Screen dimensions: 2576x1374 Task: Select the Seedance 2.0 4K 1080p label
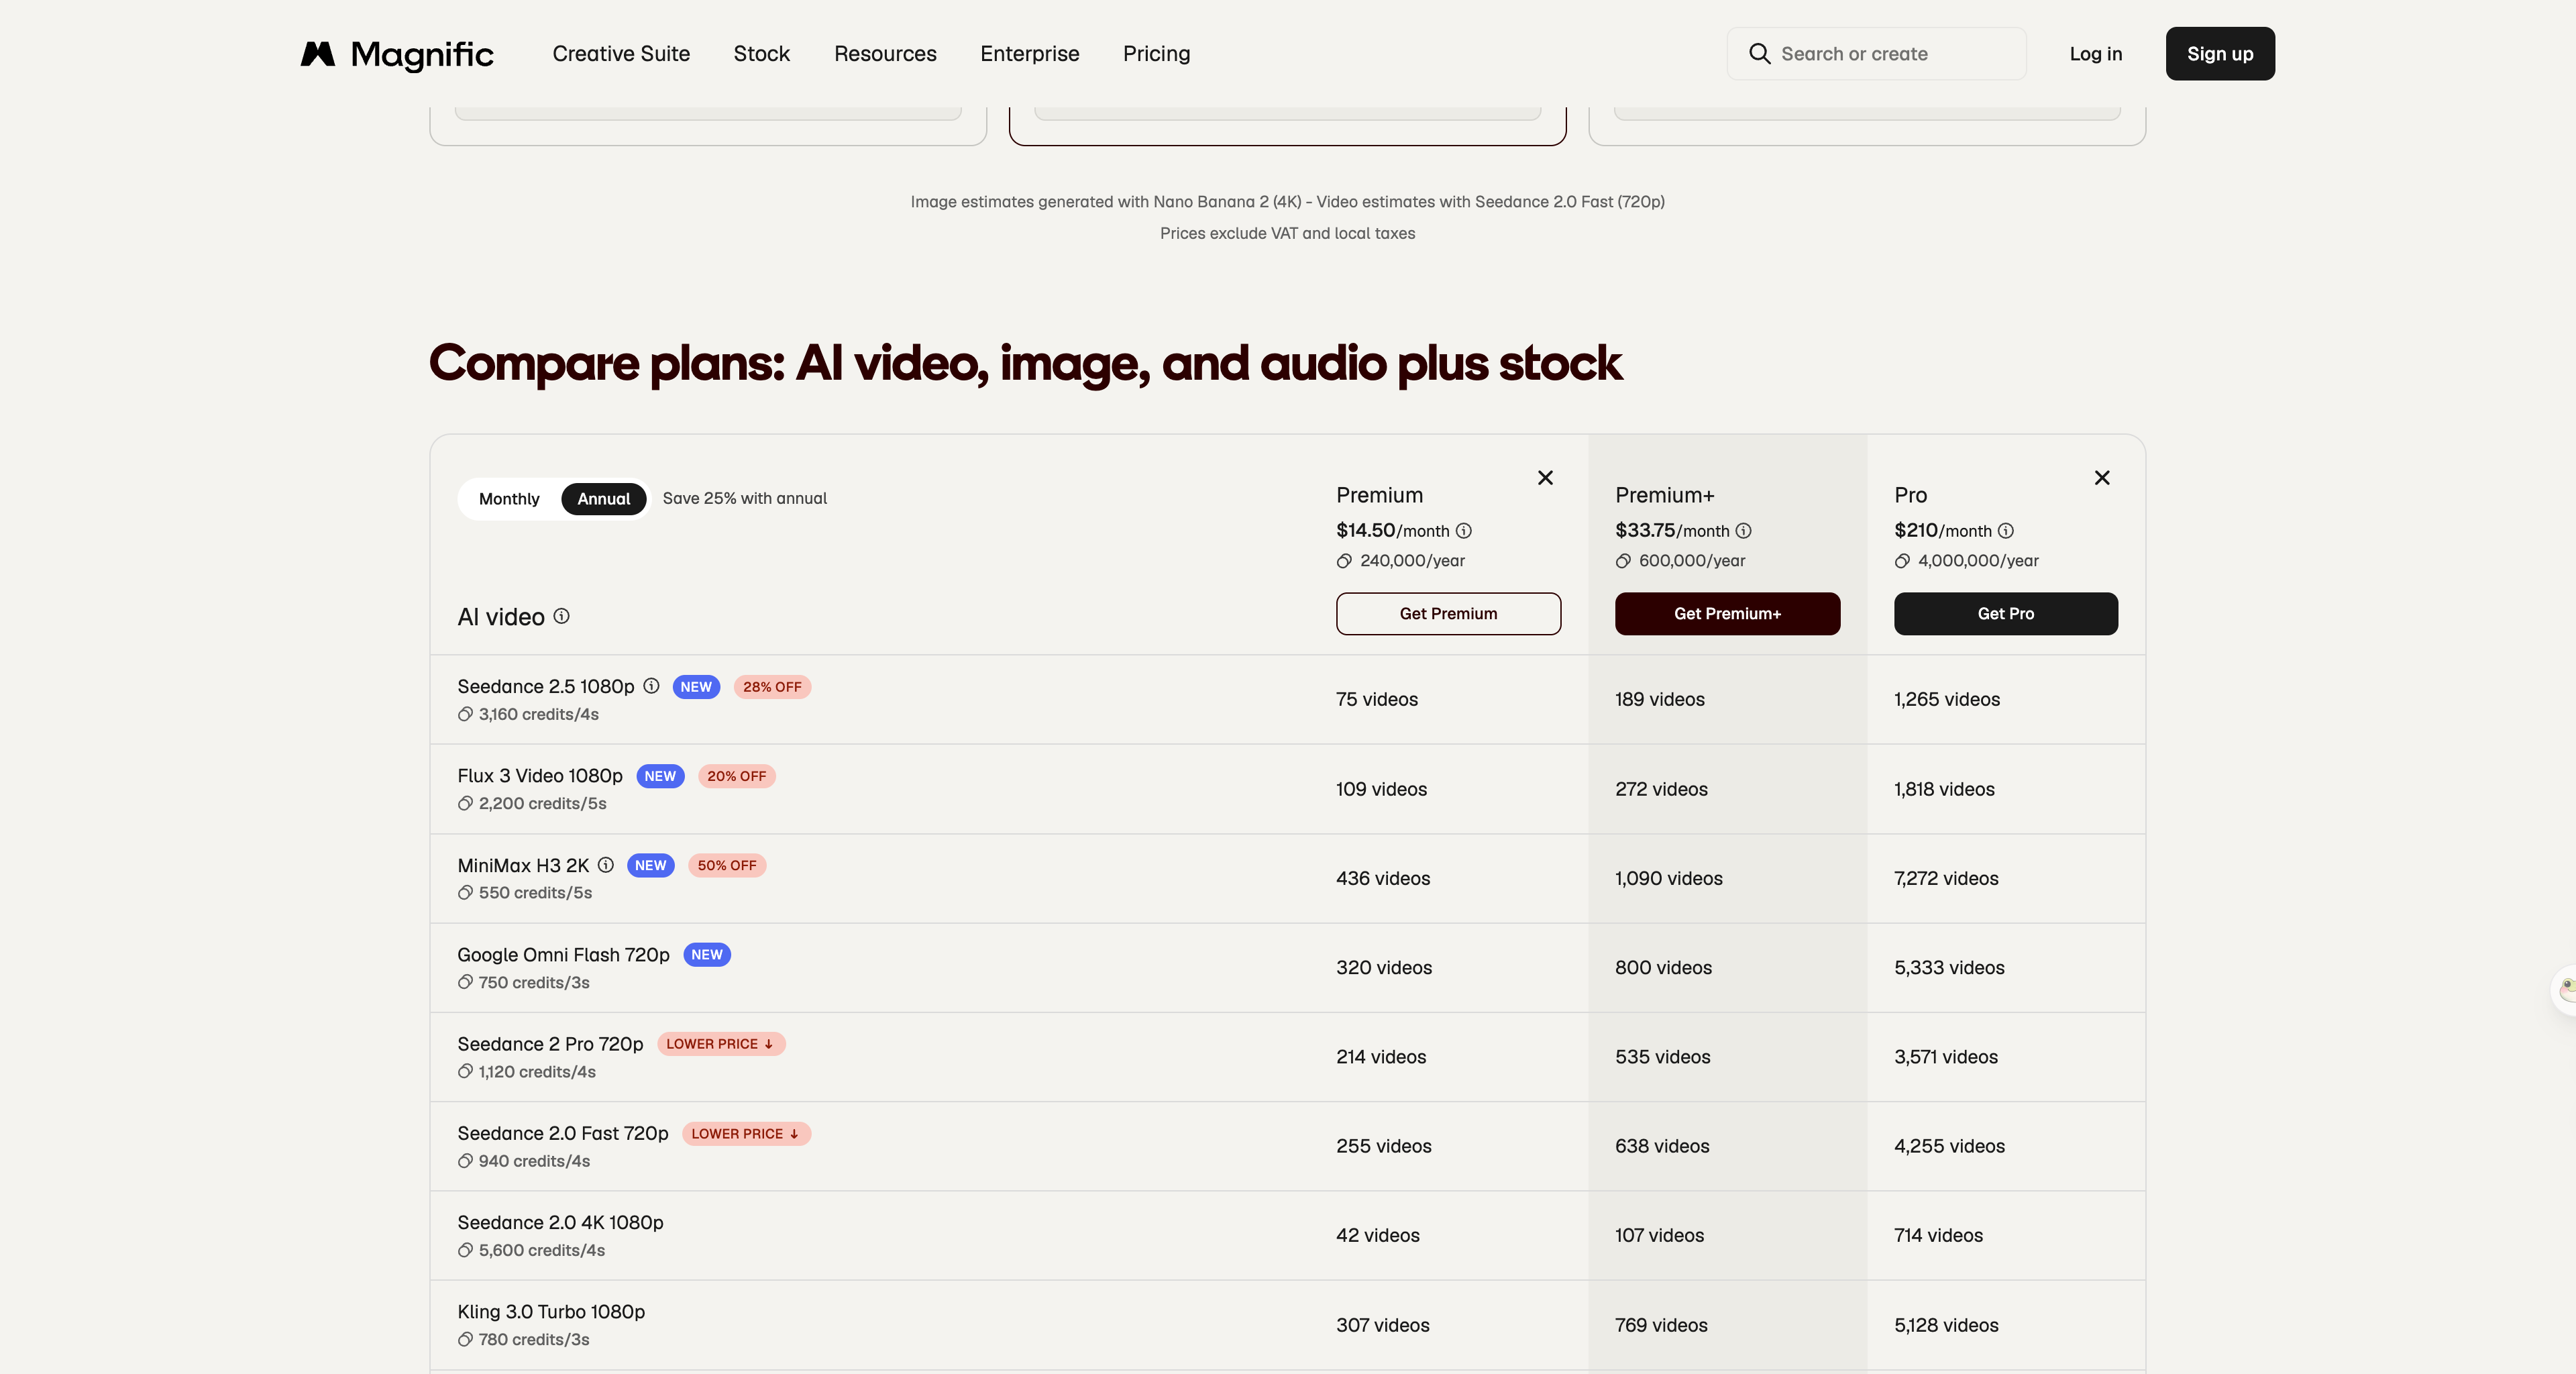pos(560,1223)
